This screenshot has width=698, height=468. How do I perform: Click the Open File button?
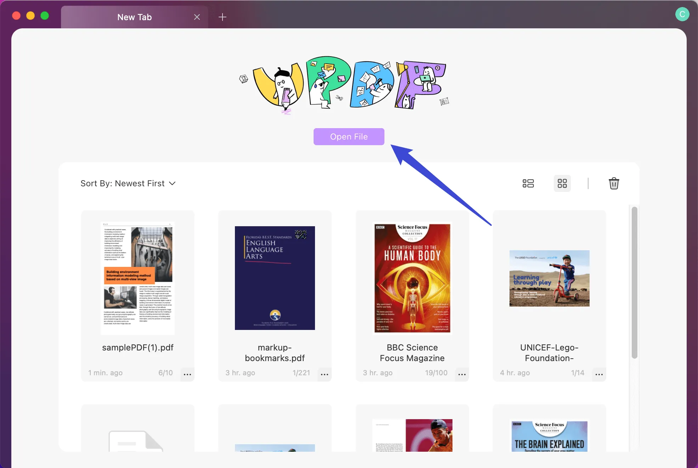[x=349, y=136]
